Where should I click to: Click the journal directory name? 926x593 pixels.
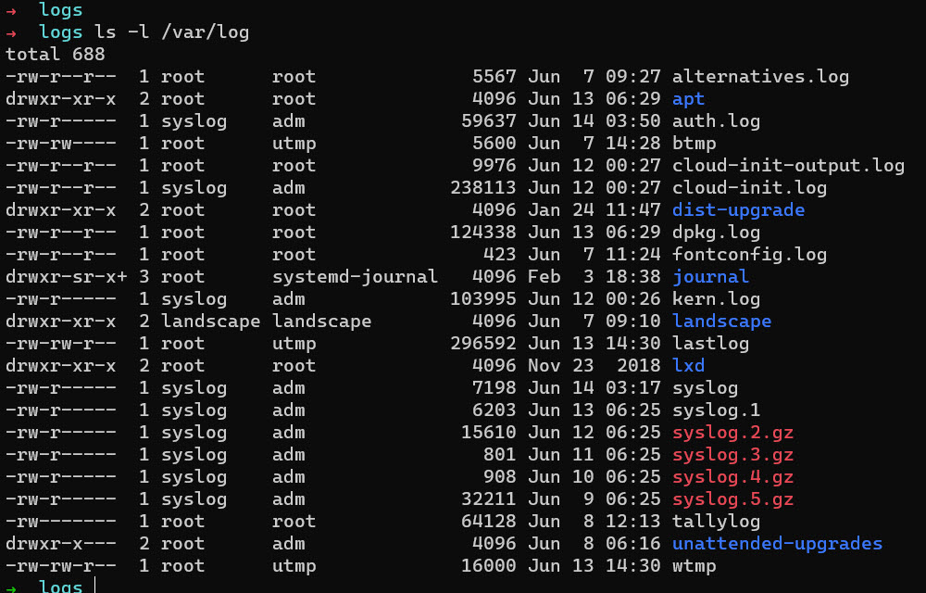point(710,277)
